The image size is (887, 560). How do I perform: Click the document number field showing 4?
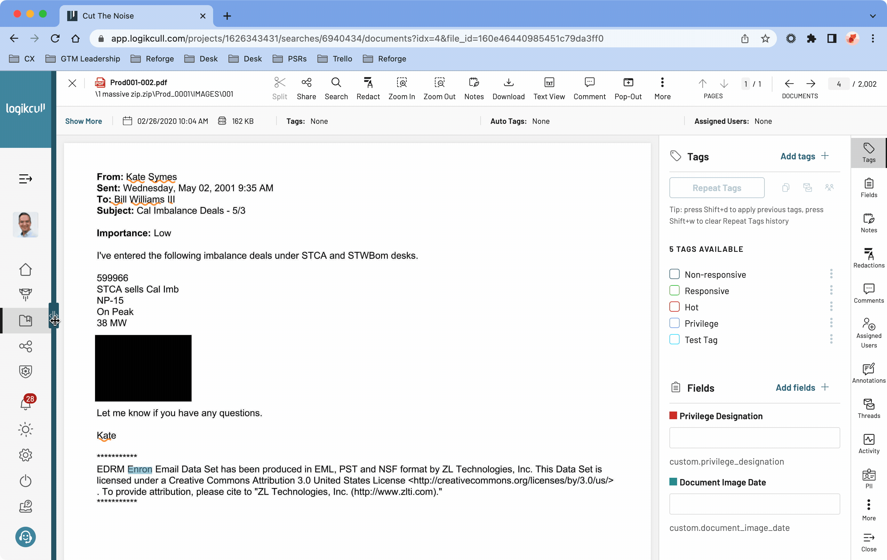tap(838, 84)
